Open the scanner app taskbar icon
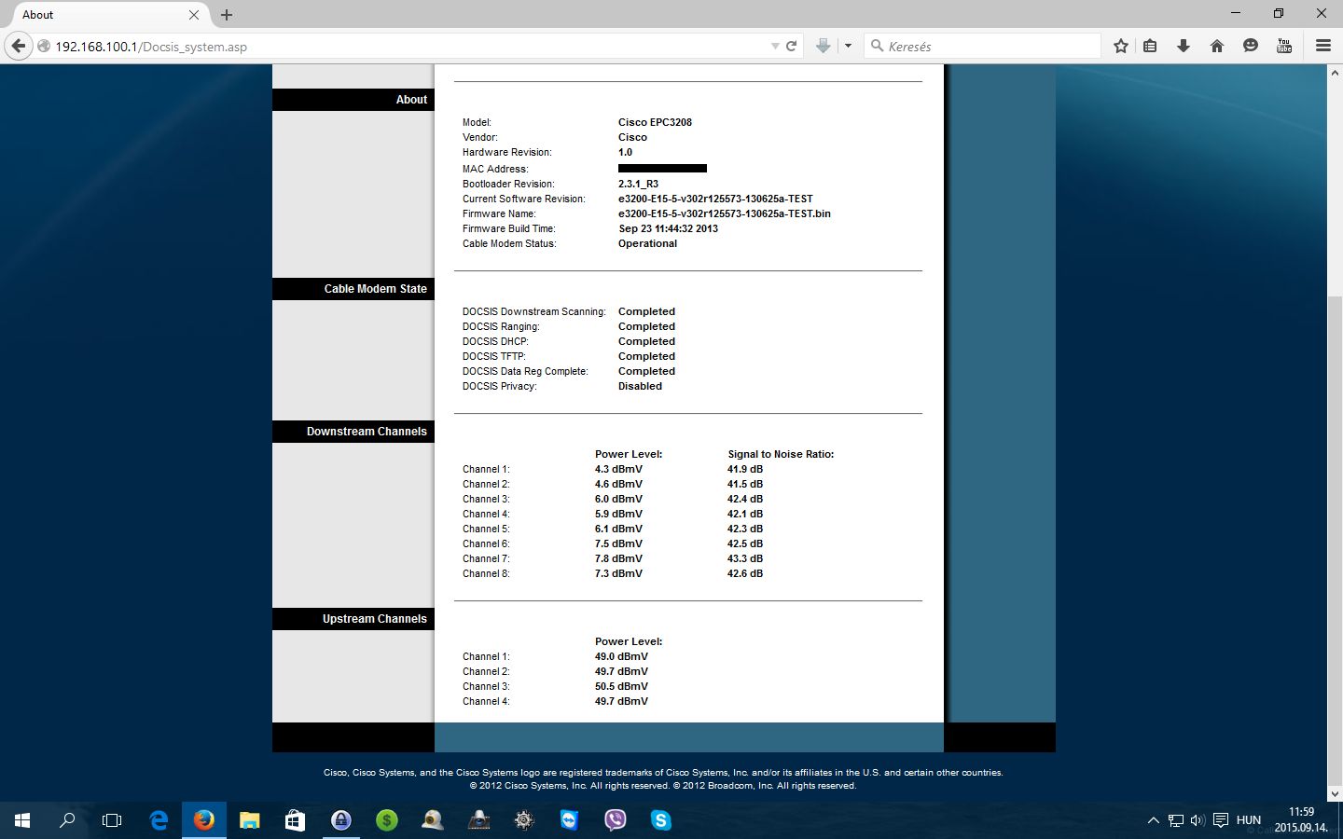The image size is (1343, 839). coord(478,820)
